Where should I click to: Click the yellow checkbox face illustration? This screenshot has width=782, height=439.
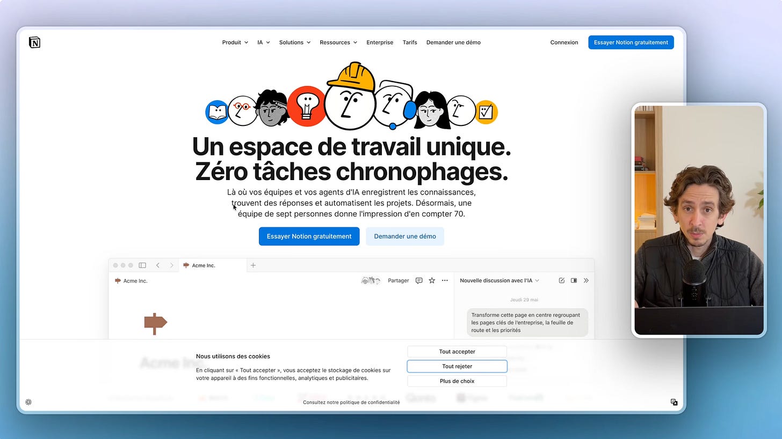pyautogui.click(x=486, y=112)
